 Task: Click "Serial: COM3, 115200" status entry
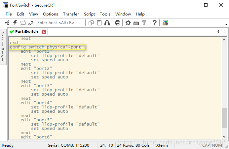pos(68,145)
